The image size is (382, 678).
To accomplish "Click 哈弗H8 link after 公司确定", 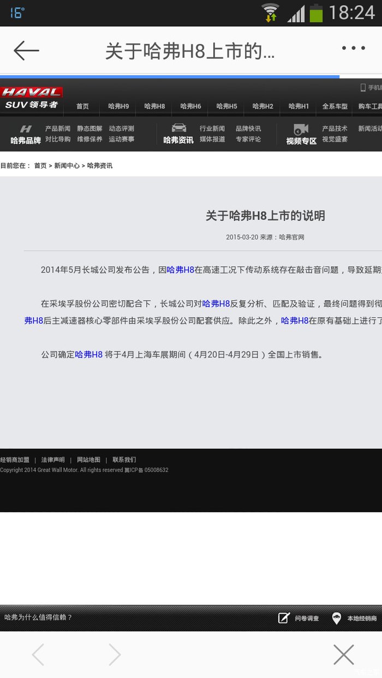I will pos(89,354).
